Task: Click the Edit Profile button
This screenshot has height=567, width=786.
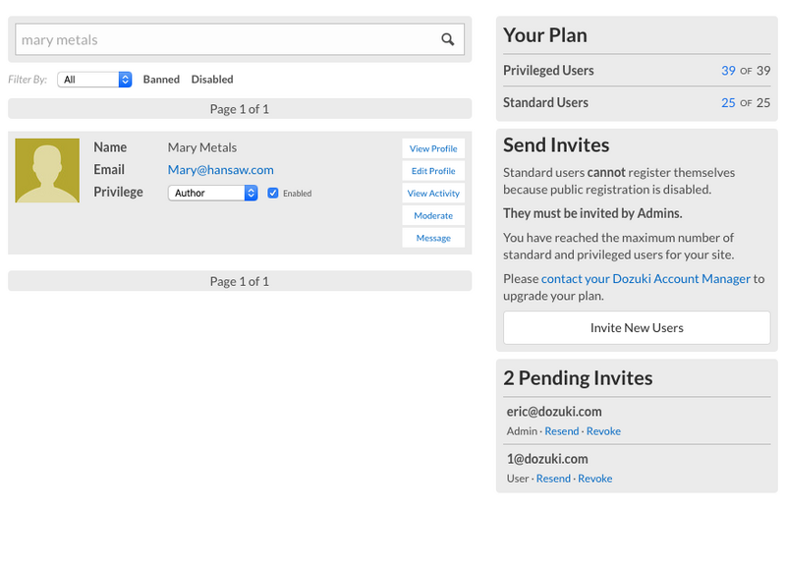Action: coord(433,171)
